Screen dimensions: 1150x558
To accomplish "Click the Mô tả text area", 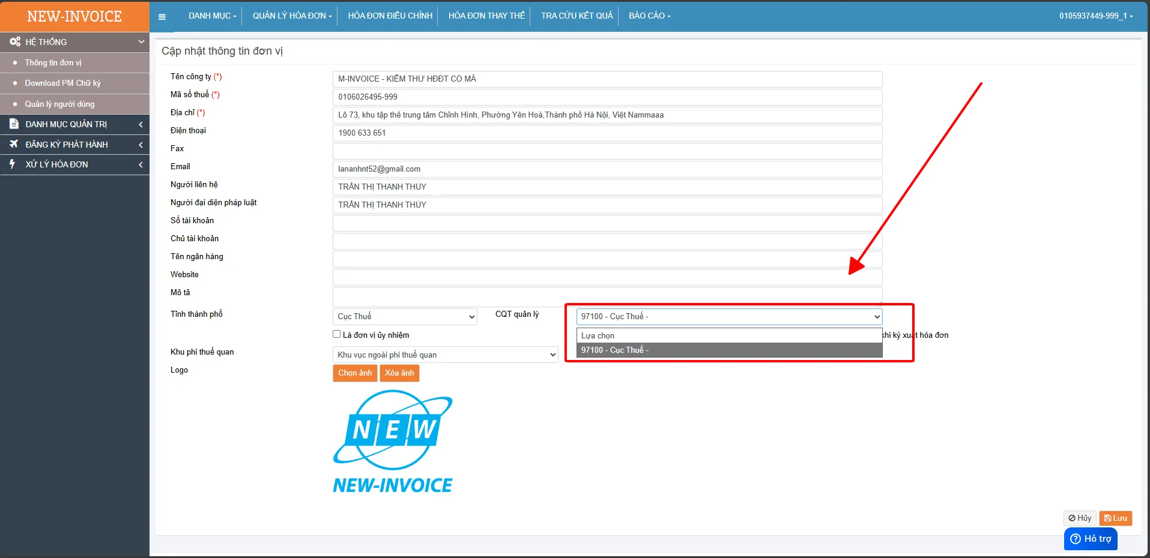I will [607, 296].
